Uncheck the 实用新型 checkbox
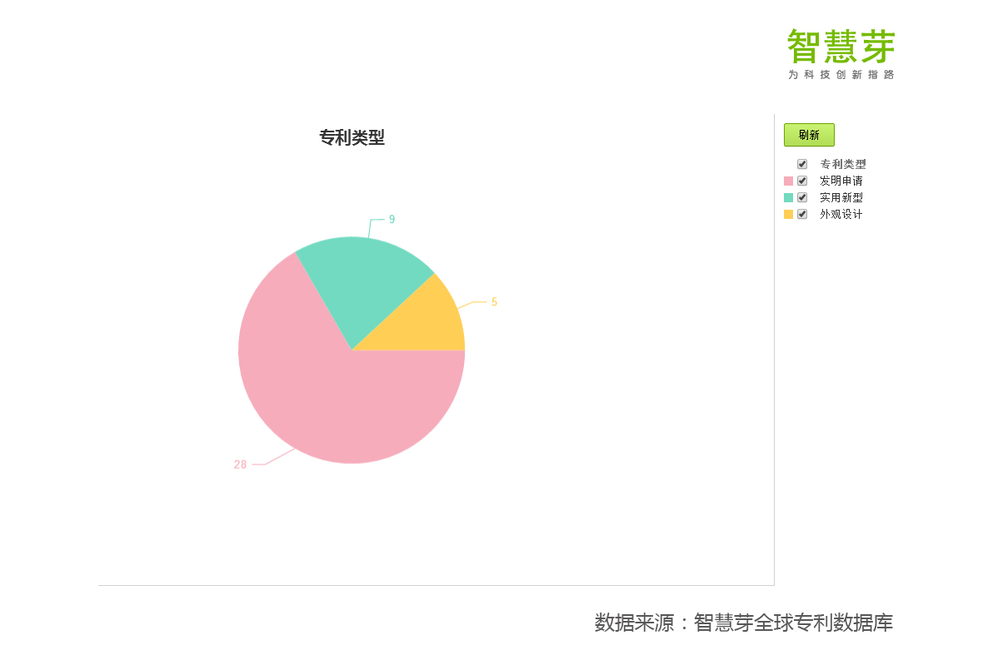This screenshot has height=670, width=993. (x=802, y=197)
